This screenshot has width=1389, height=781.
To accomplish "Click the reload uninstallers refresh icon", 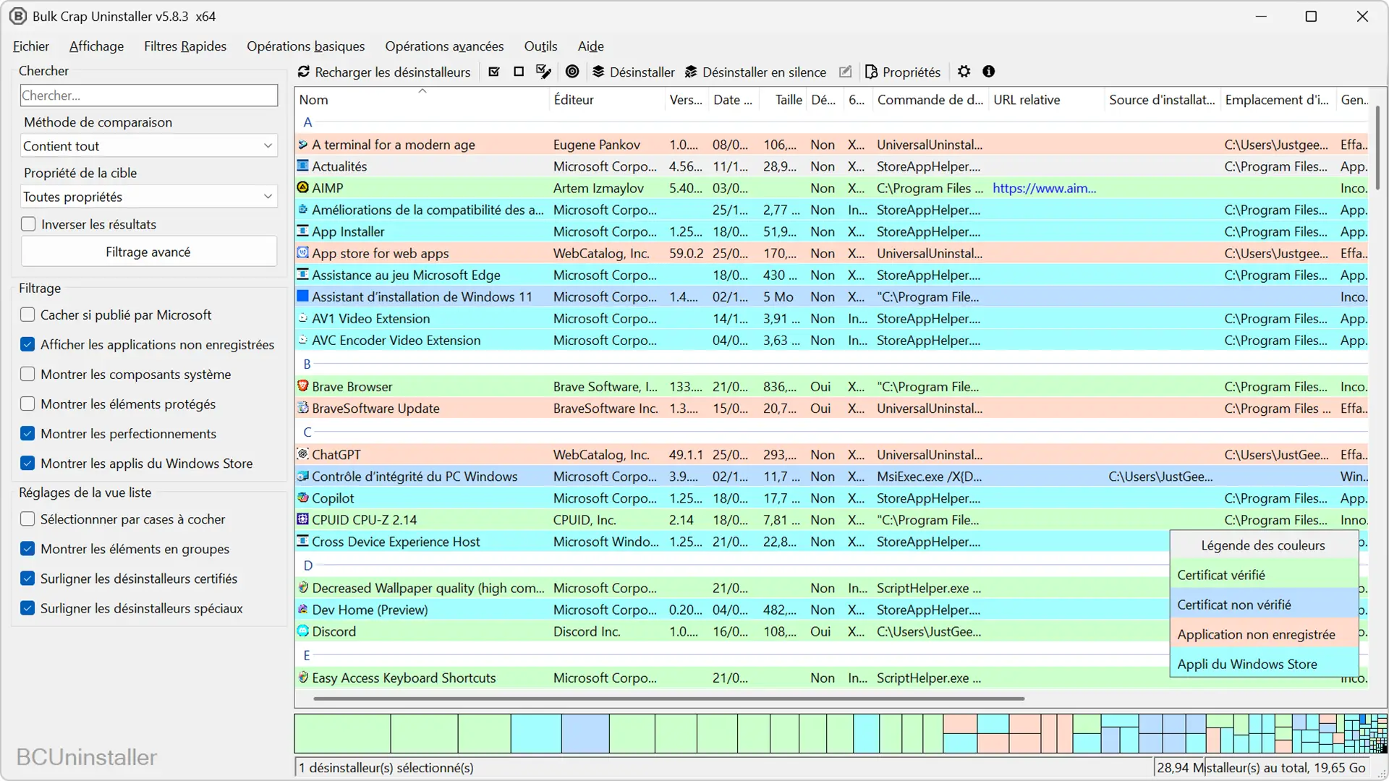I will point(304,72).
